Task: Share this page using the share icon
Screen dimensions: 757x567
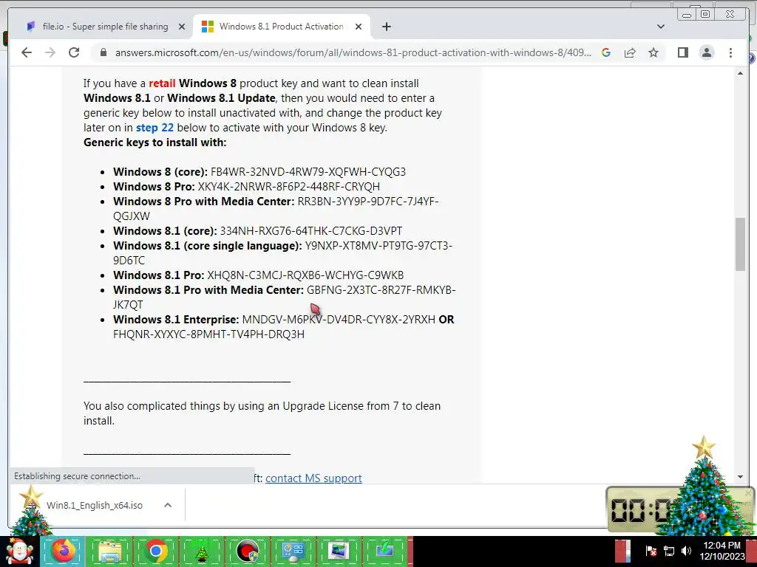Action: (630, 52)
